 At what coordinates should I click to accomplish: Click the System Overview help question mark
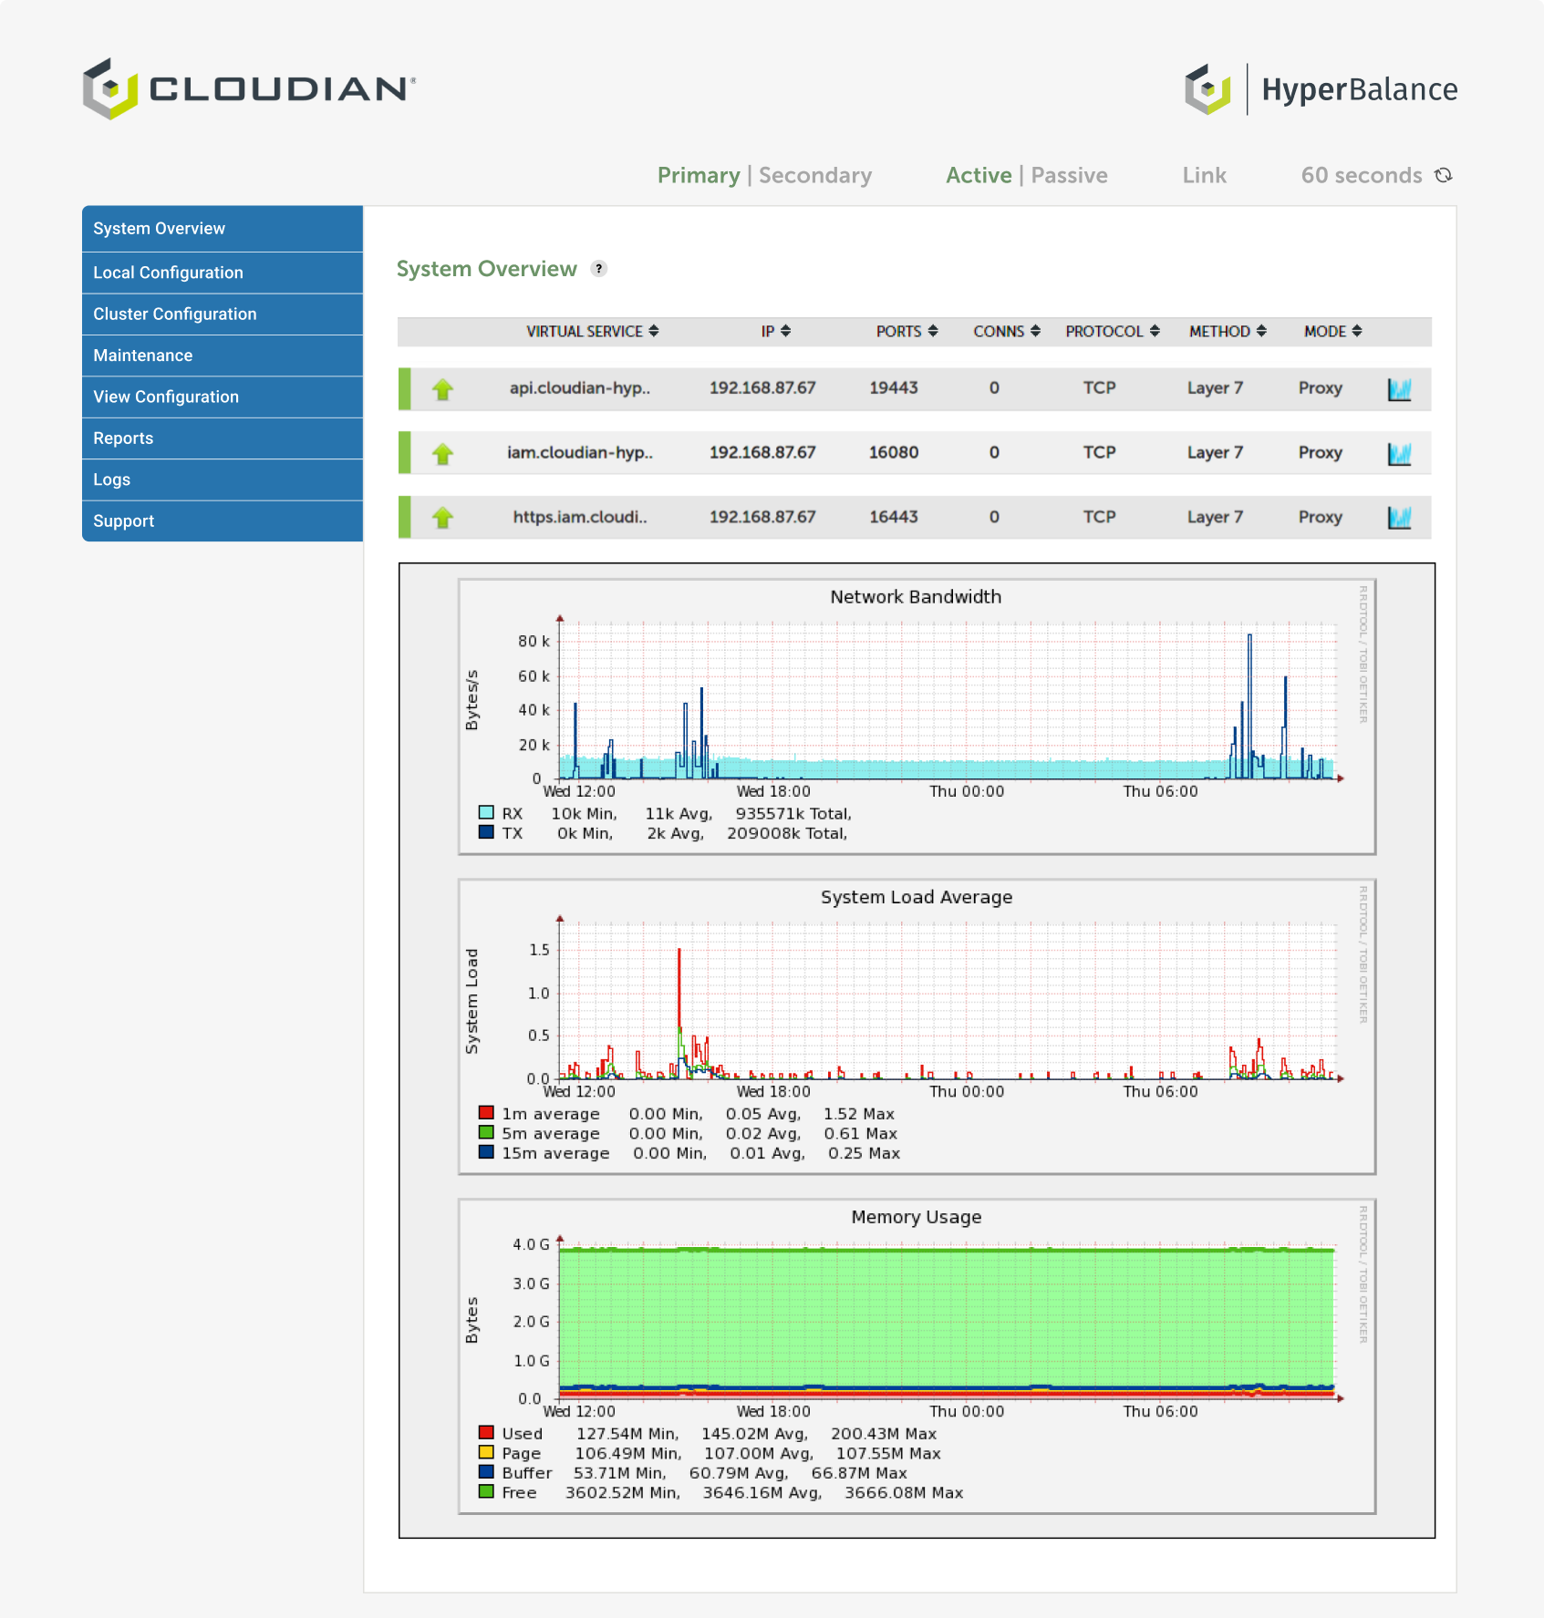point(598,269)
